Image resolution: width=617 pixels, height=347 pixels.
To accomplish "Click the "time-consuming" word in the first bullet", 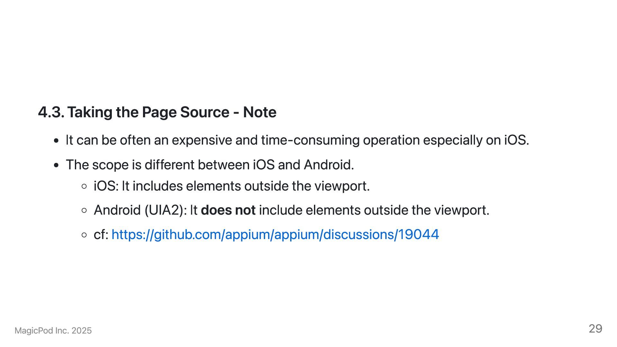I will click(310, 140).
